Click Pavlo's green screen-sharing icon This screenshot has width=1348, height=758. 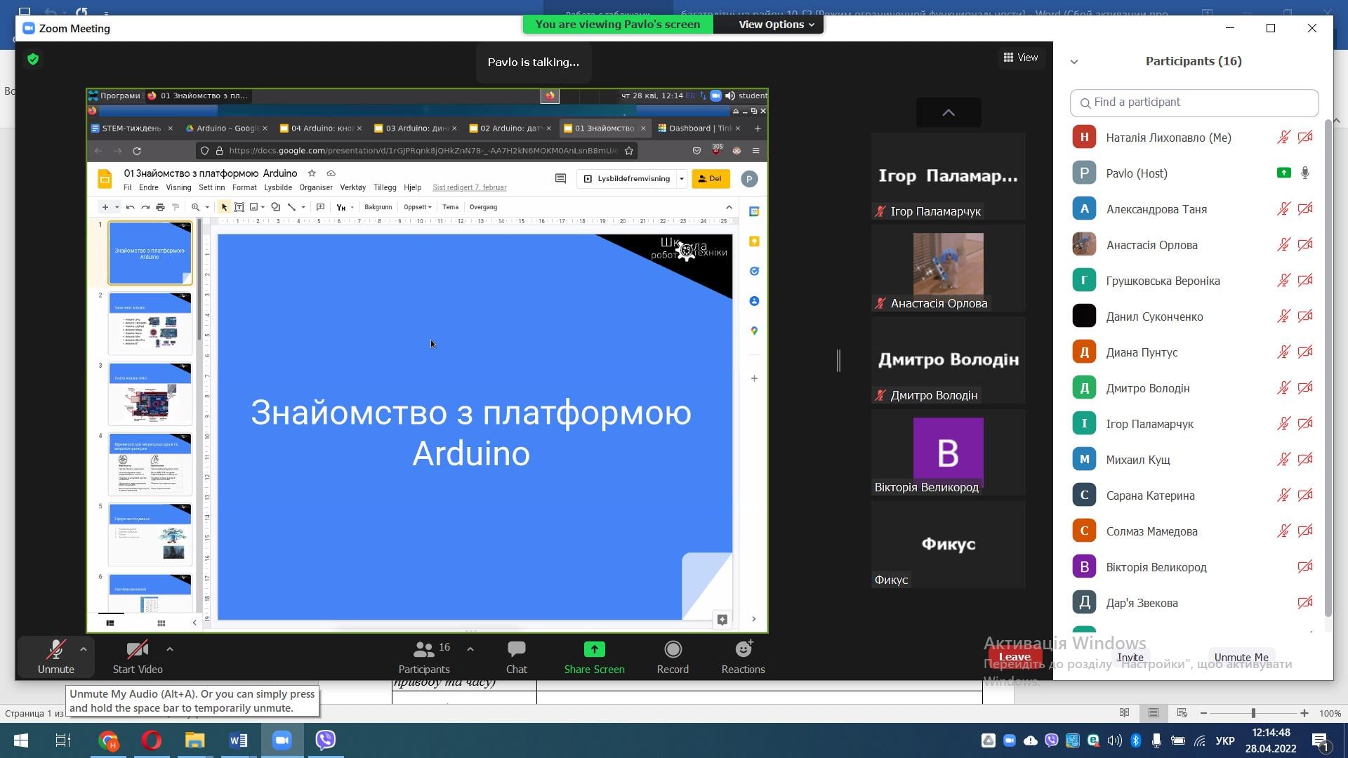pos(1284,173)
